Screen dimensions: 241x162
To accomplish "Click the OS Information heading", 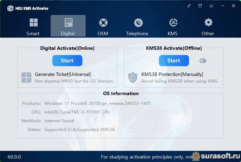I will pyautogui.click(x=121, y=93).
